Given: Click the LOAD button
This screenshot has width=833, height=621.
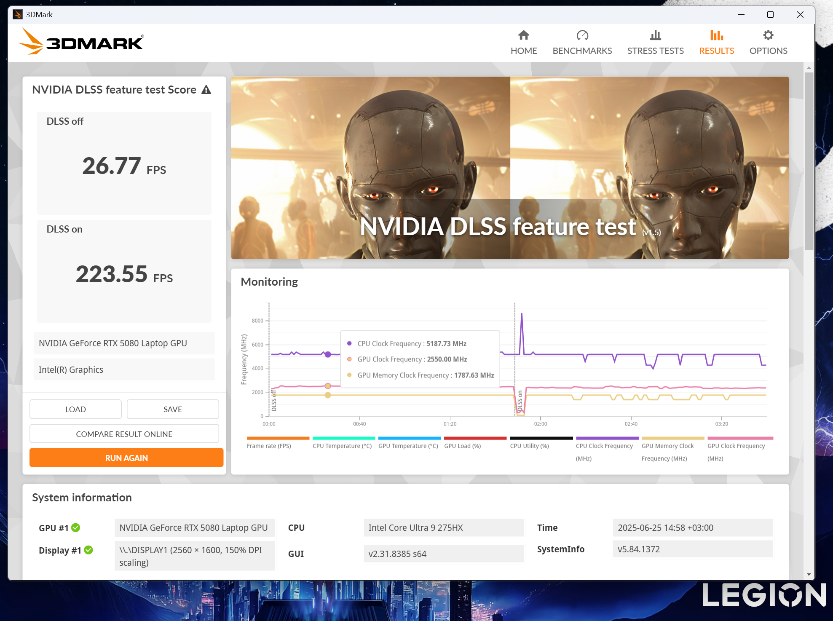Looking at the screenshot, I should [x=75, y=409].
